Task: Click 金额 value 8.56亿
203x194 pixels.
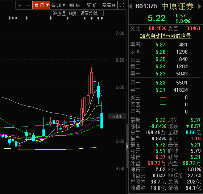Action: 193,132
